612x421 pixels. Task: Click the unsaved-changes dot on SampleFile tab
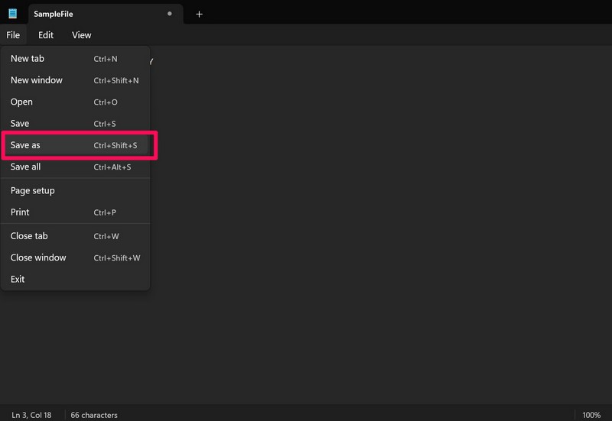(170, 14)
